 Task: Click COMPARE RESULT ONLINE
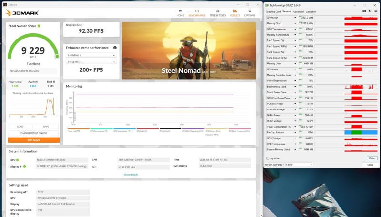point(33,133)
